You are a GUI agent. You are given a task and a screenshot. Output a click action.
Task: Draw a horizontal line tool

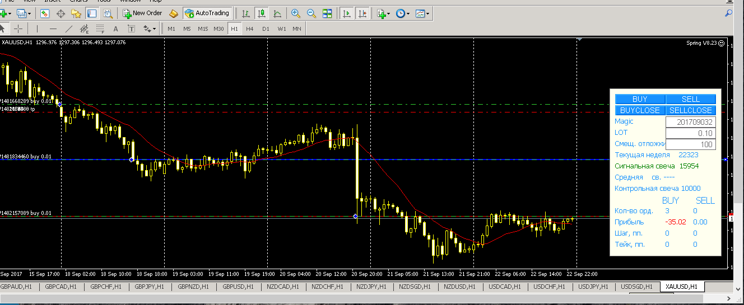tap(53, 29)
